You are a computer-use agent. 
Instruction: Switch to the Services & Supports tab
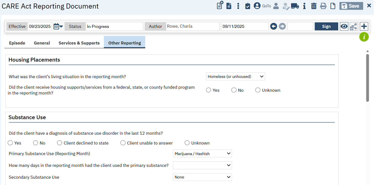(79, 43)
